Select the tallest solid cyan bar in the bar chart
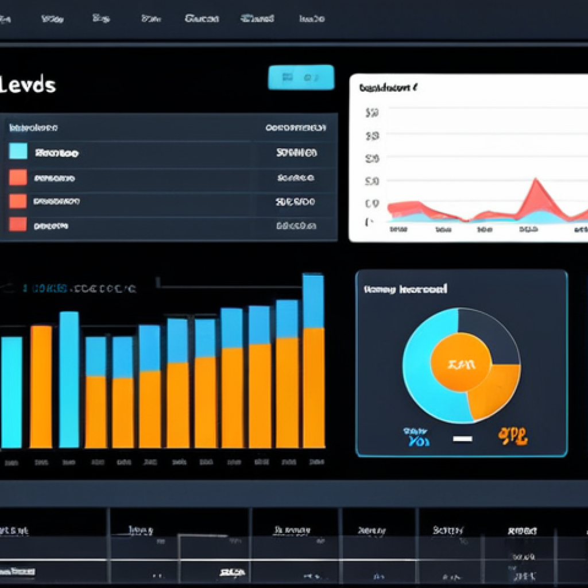Image resolution: width=588 pixels, height=588 pixels. [69, 380]
